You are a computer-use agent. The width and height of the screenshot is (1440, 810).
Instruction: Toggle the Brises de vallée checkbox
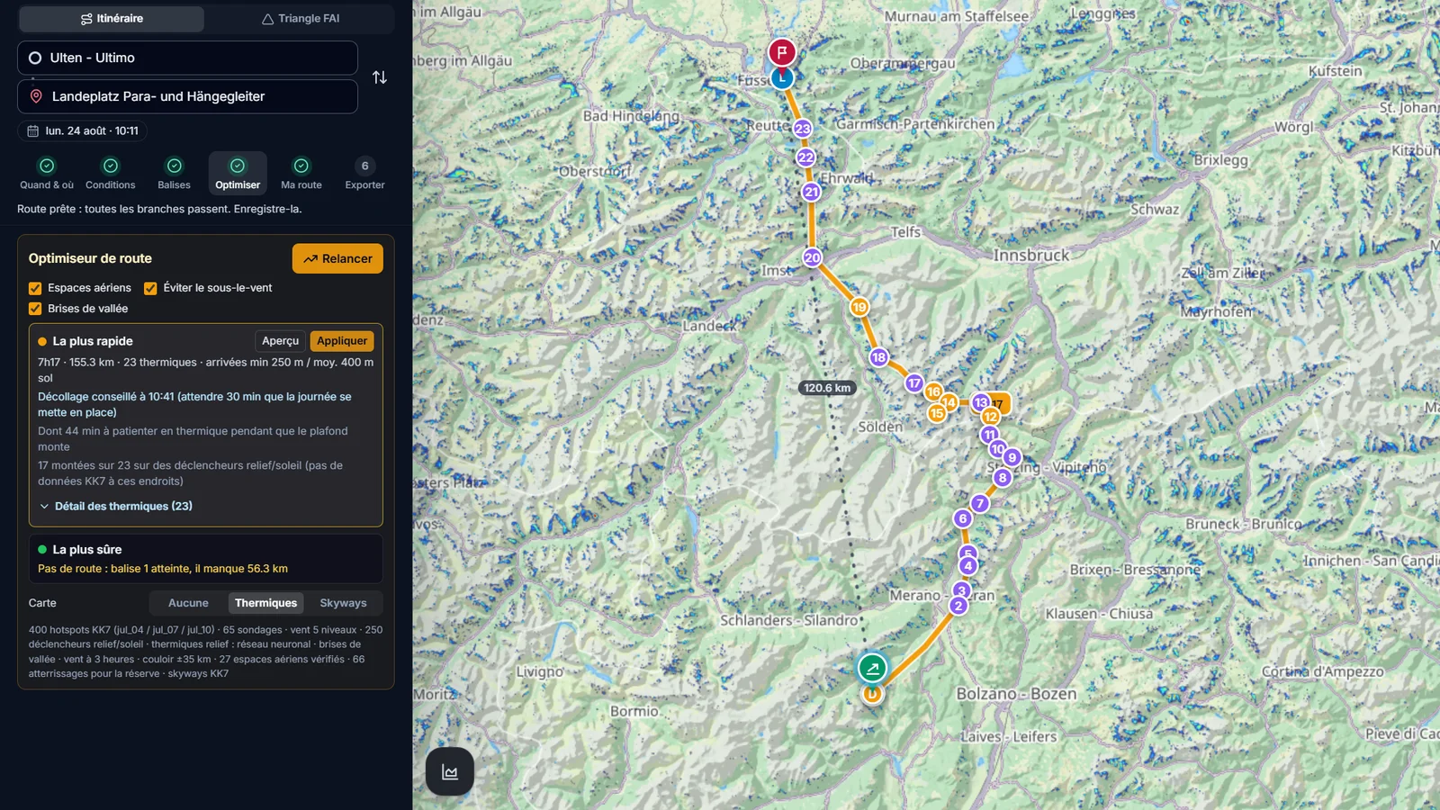(35, 309)
